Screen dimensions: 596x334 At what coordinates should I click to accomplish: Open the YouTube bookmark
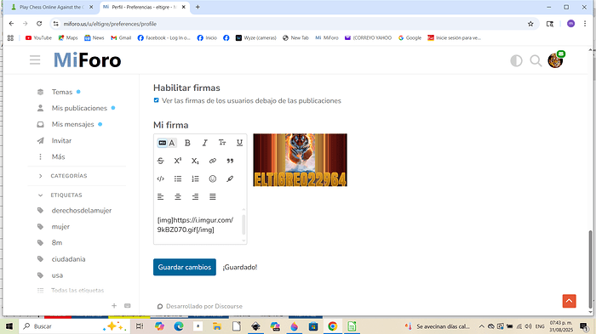[x=38, y=38]
